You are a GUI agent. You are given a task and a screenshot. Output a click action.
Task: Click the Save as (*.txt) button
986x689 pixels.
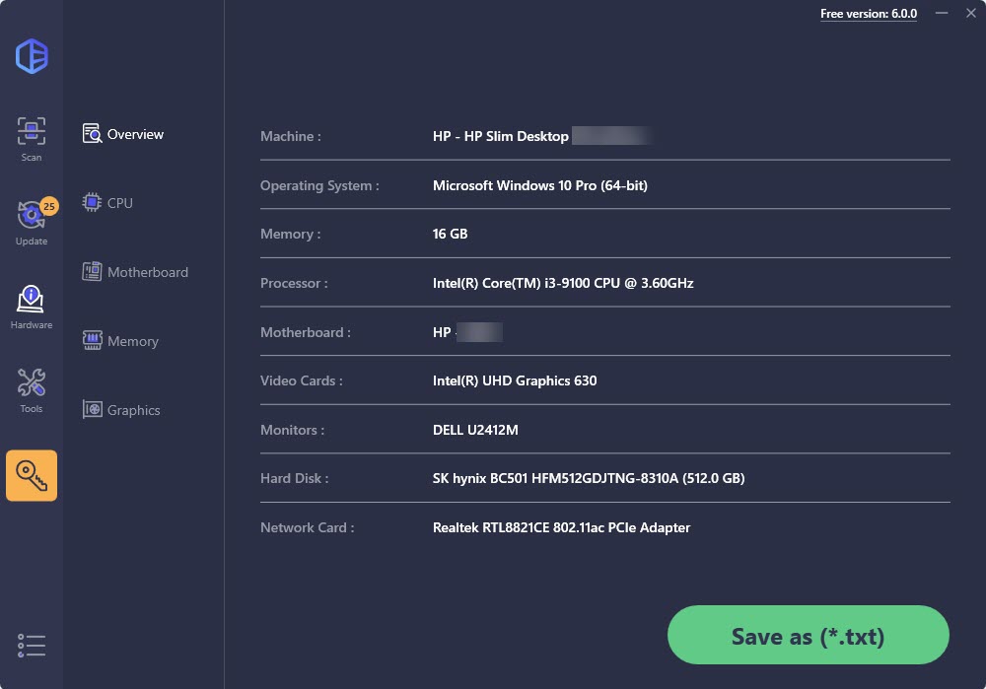coord(809,635)
